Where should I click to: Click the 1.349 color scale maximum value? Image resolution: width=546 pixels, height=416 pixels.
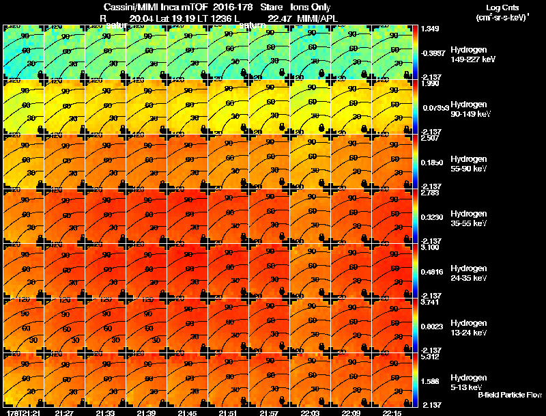click(x=430, y=29)
